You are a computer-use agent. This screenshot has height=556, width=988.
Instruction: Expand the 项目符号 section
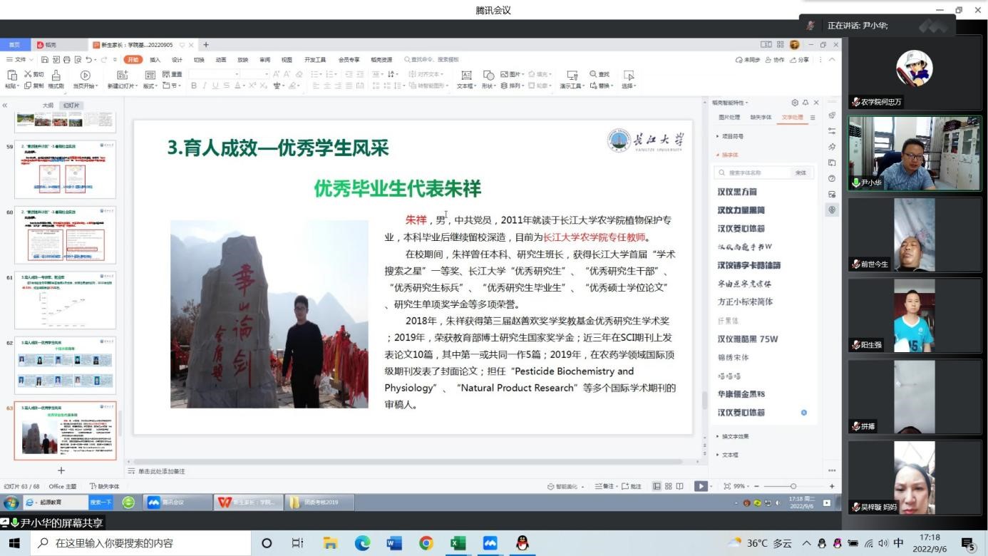[732, 136]
